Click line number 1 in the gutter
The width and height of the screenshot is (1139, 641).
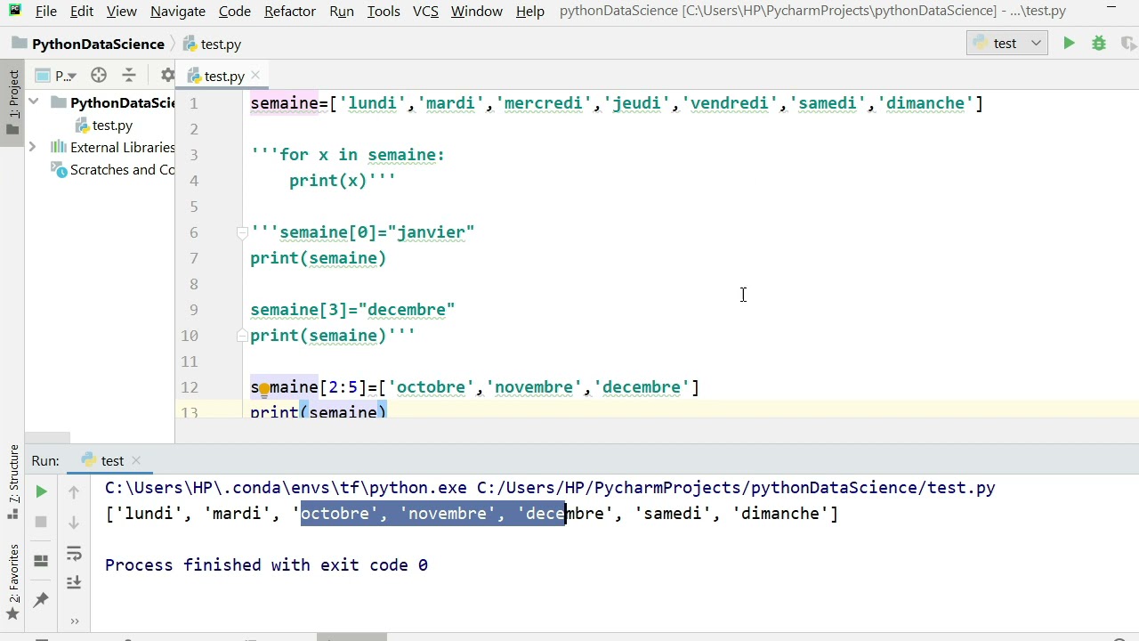tap(193, 103)
